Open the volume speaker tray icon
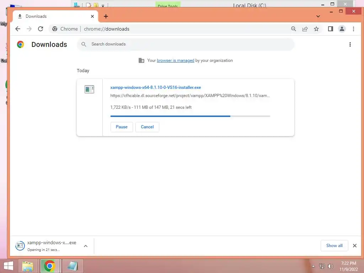 tap(330, 266)
